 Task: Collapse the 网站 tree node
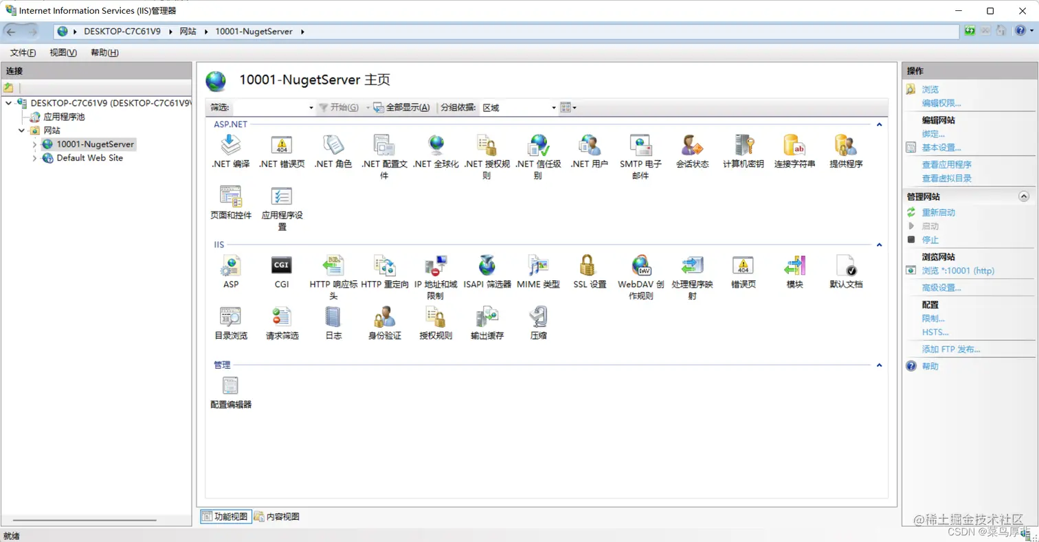coord(21,131)
